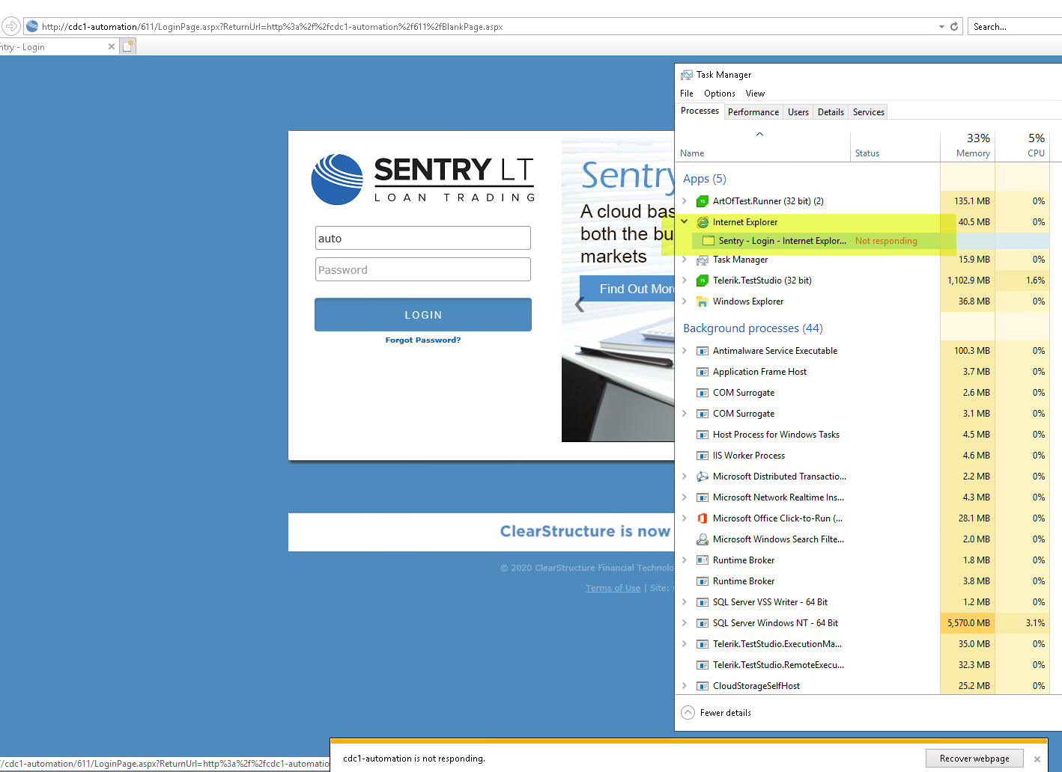Open the address bar dropdown arrow
The height and width of the screenshot is (772, 1062).
[x=941, y=26]
